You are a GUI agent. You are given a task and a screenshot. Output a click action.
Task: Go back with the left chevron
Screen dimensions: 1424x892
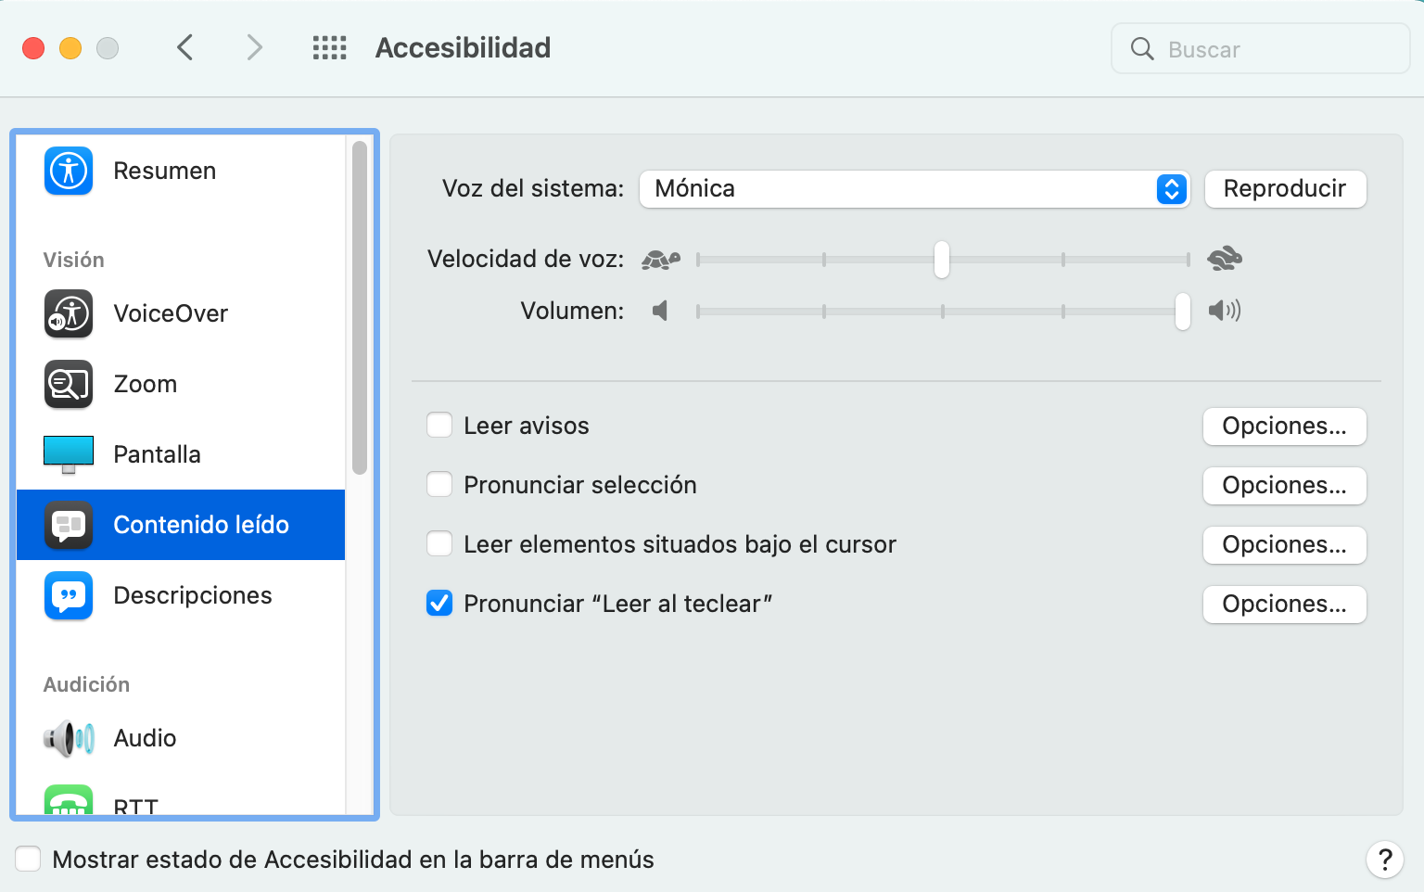click(x=185, y=47)
